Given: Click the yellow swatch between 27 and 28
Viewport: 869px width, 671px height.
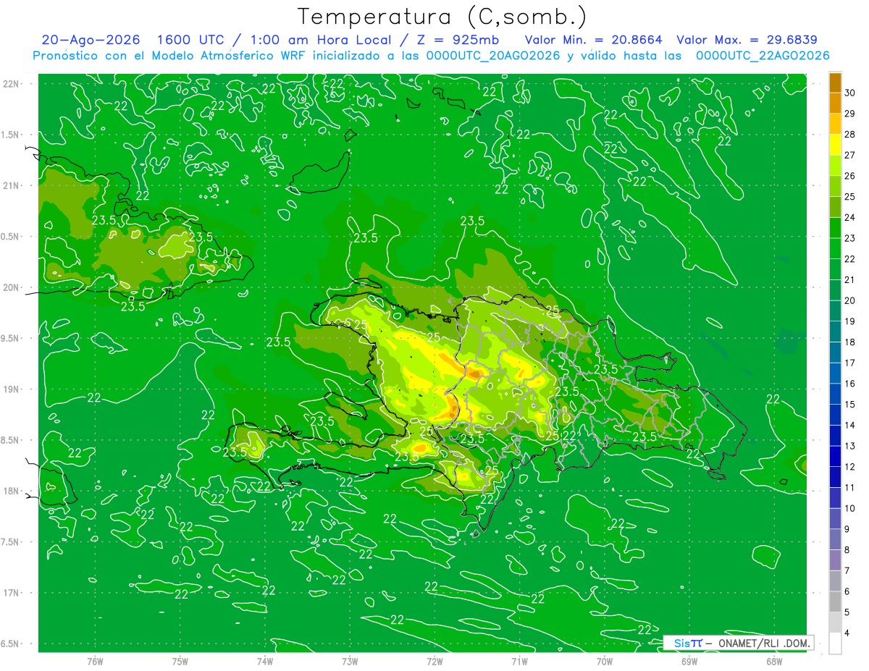Looking at the screenshot, I should [x=835, y=145].
